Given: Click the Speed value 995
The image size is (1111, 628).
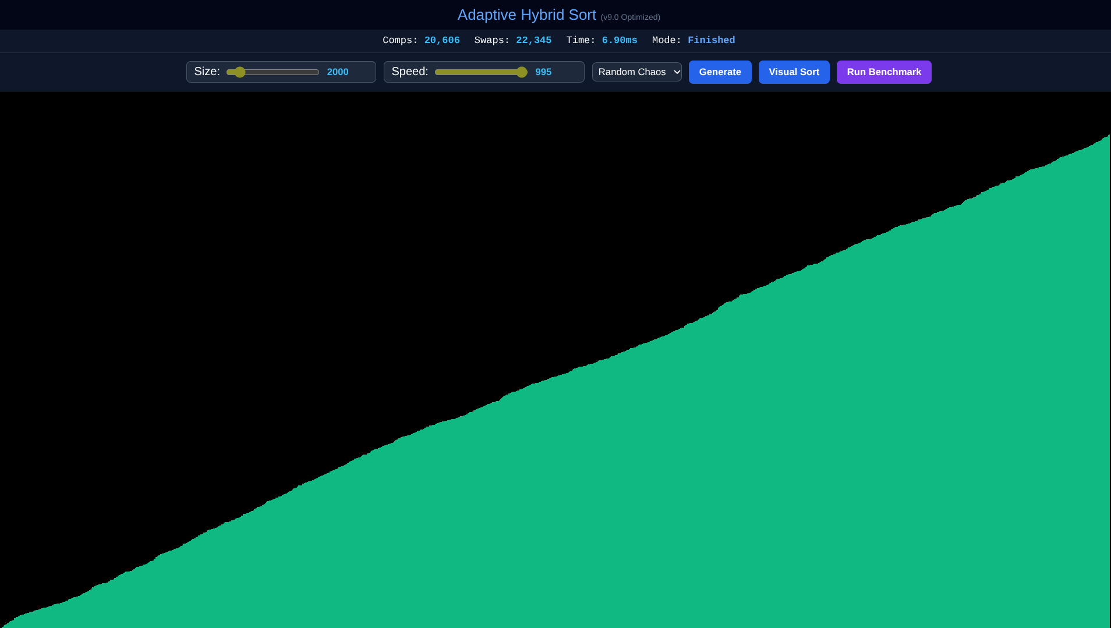Looking at the screenshot, I should click(543, 72).
